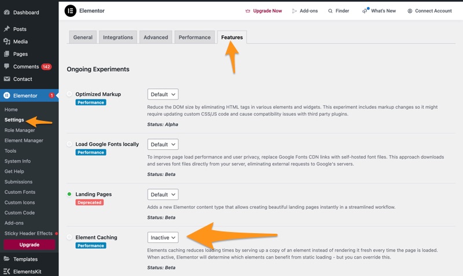Click the Dashboard gauge icon in sidebar
This screenshot has height=276, width=463.
[x=7, y=12]
